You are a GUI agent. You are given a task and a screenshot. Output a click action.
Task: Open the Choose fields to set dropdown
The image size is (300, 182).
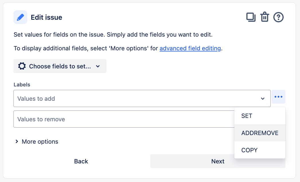point(60,66)
